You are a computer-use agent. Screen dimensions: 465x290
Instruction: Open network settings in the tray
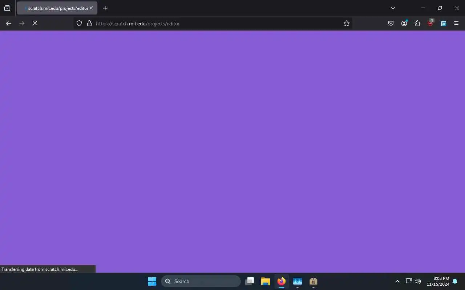tap(409, 281)
